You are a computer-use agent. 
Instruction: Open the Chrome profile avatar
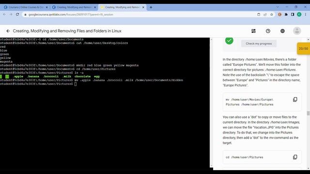coord(299,14)
